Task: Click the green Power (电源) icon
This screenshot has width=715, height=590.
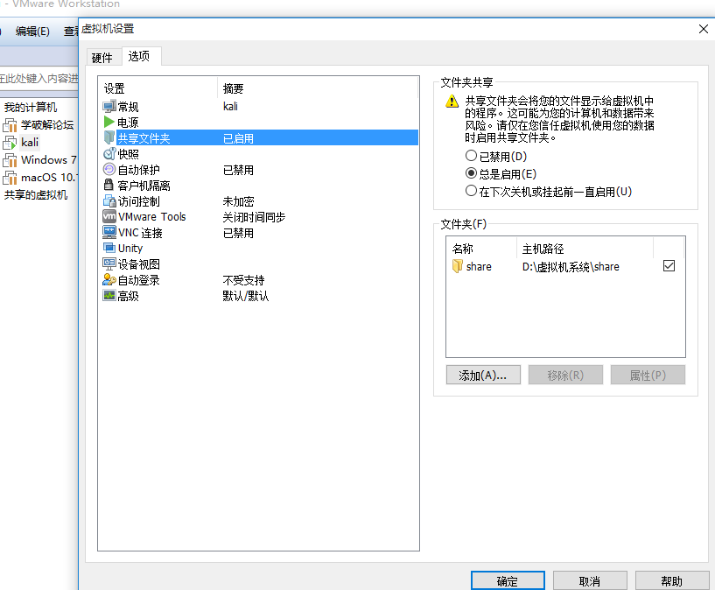Action: [109, 123]
